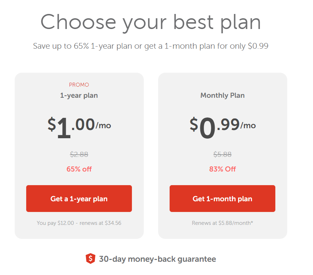Click the 65% off discount label
The height and width of the screenshot is (275, 313).
coord(79,169)
